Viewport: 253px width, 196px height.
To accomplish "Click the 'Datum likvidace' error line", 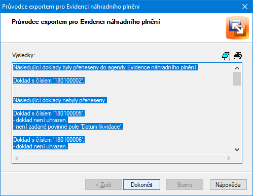I will tap(68, 127).
